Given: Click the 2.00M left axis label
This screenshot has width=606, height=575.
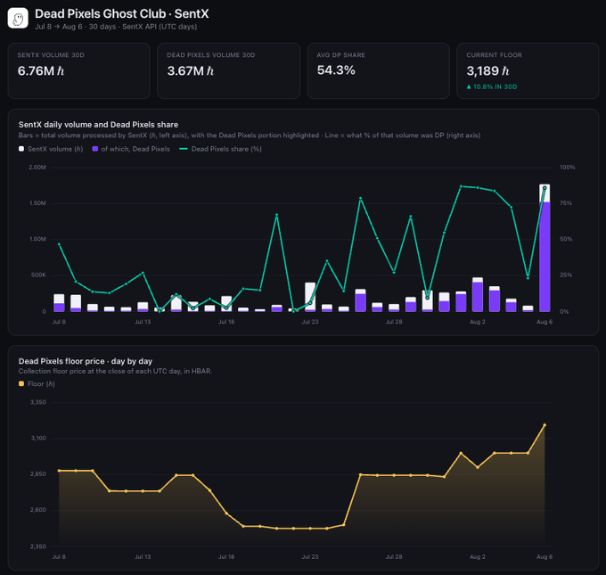Looking at the screenshot, I should (37, 167).
